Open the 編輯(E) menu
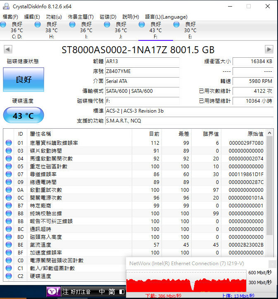 point(32,17)
